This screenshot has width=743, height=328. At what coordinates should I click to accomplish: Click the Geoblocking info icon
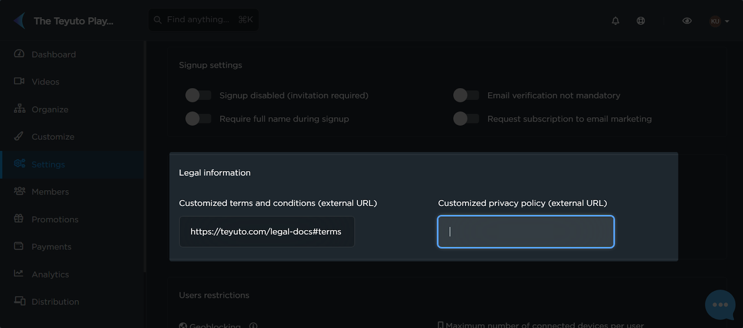(x=253, y=326)
